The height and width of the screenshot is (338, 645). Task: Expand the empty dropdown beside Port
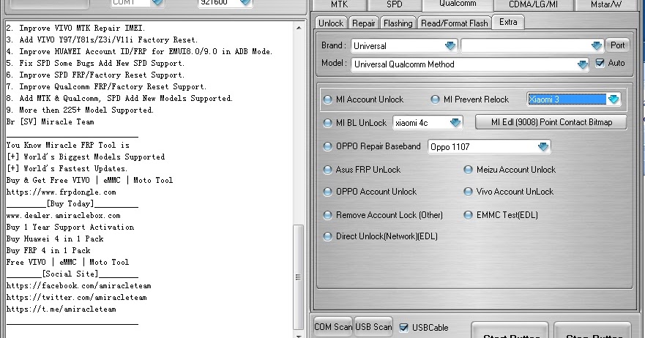pos(597,45)
